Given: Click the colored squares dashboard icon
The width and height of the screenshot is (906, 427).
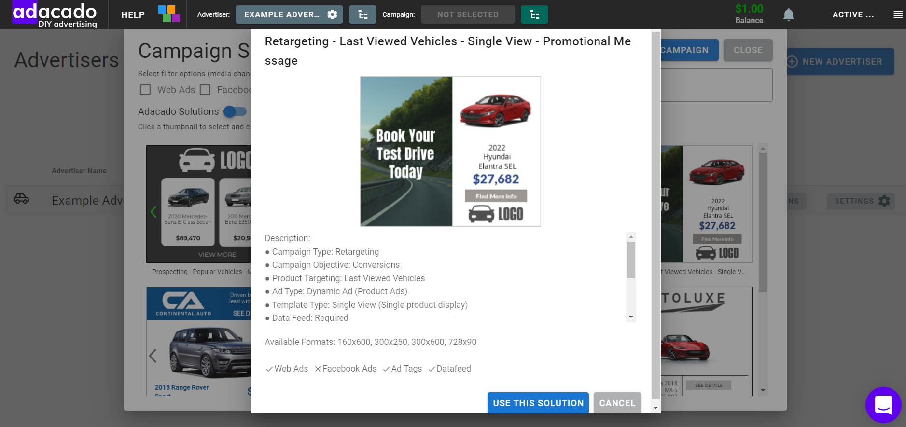Looking at the screenshot, I should pyautogui.click(x=169, y=14).
